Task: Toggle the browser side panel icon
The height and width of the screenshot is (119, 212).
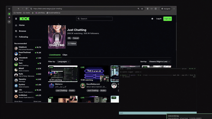Action: [156, 9]
